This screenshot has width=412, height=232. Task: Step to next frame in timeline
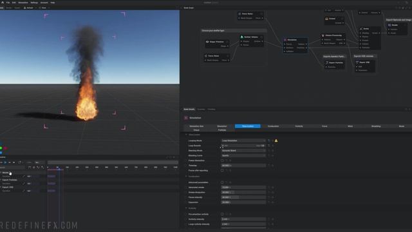click(x=10, y=162)
